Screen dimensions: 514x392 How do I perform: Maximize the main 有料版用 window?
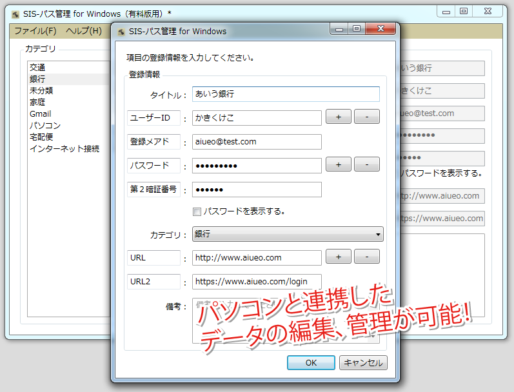[464, 11]
